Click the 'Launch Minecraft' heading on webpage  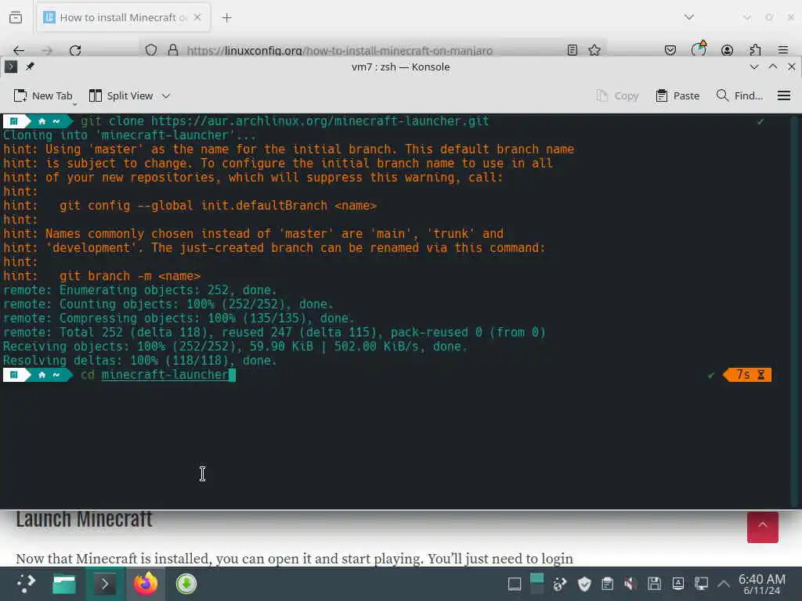pos(84,520)
